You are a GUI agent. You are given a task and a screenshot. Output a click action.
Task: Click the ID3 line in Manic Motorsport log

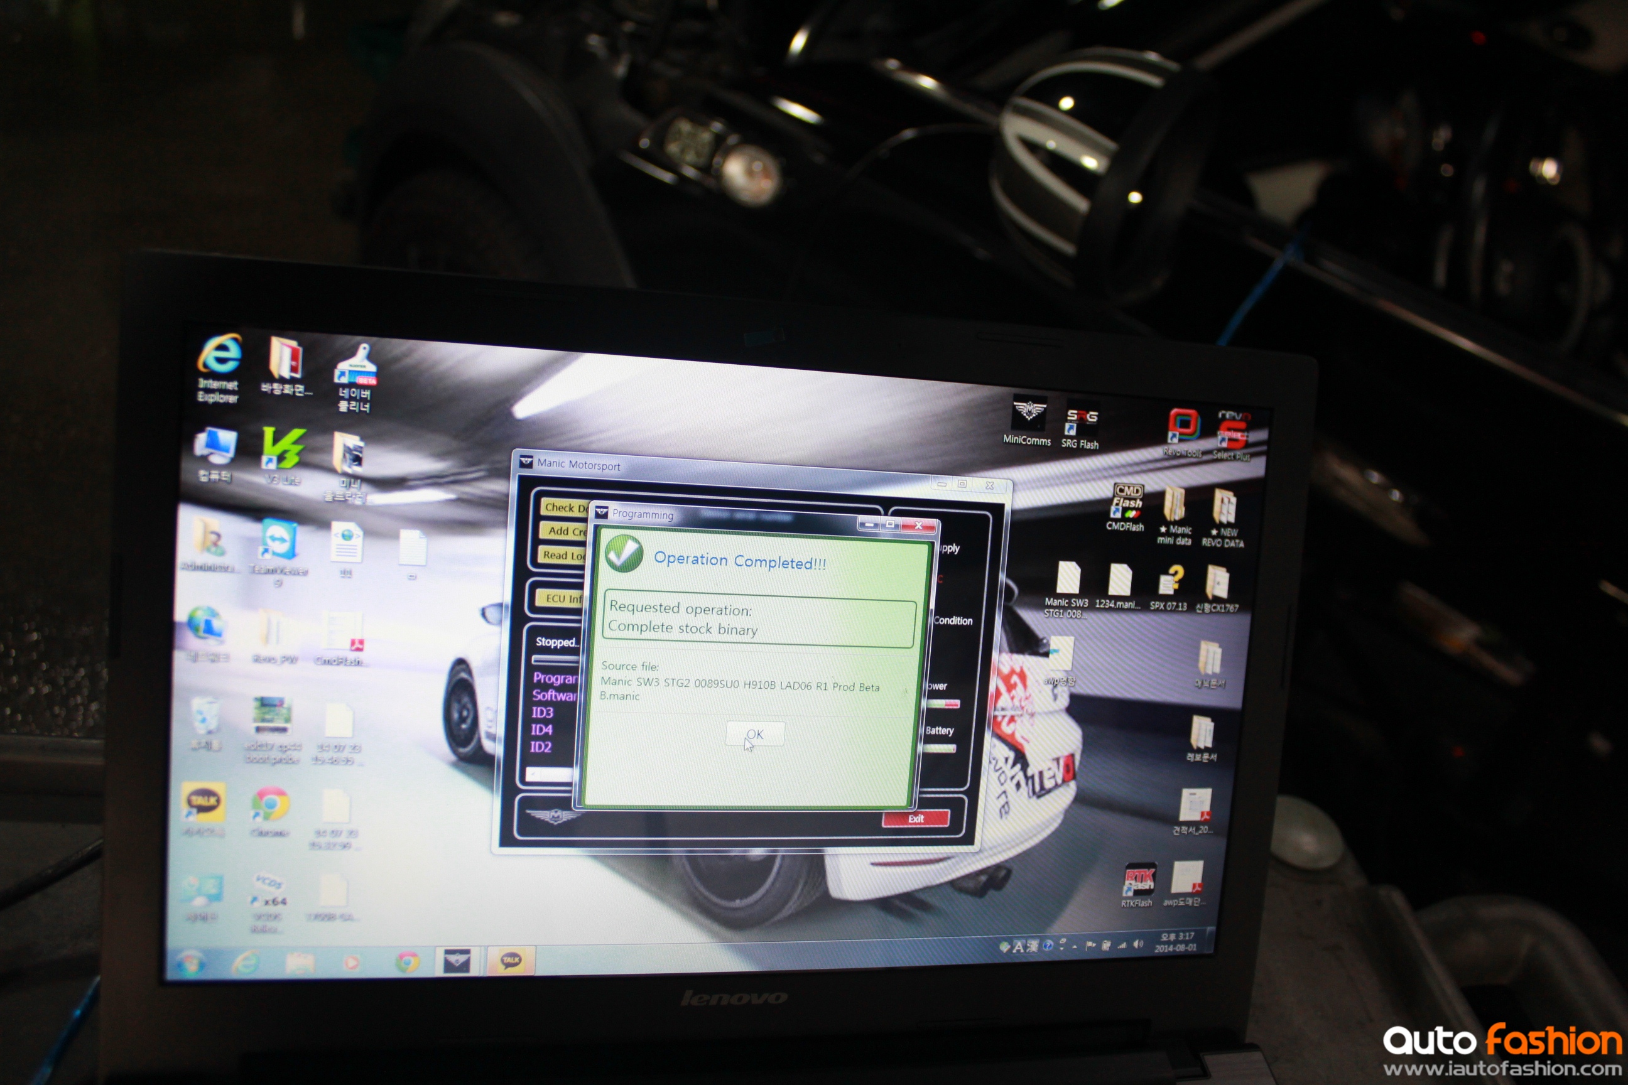(x=543, y=712)
